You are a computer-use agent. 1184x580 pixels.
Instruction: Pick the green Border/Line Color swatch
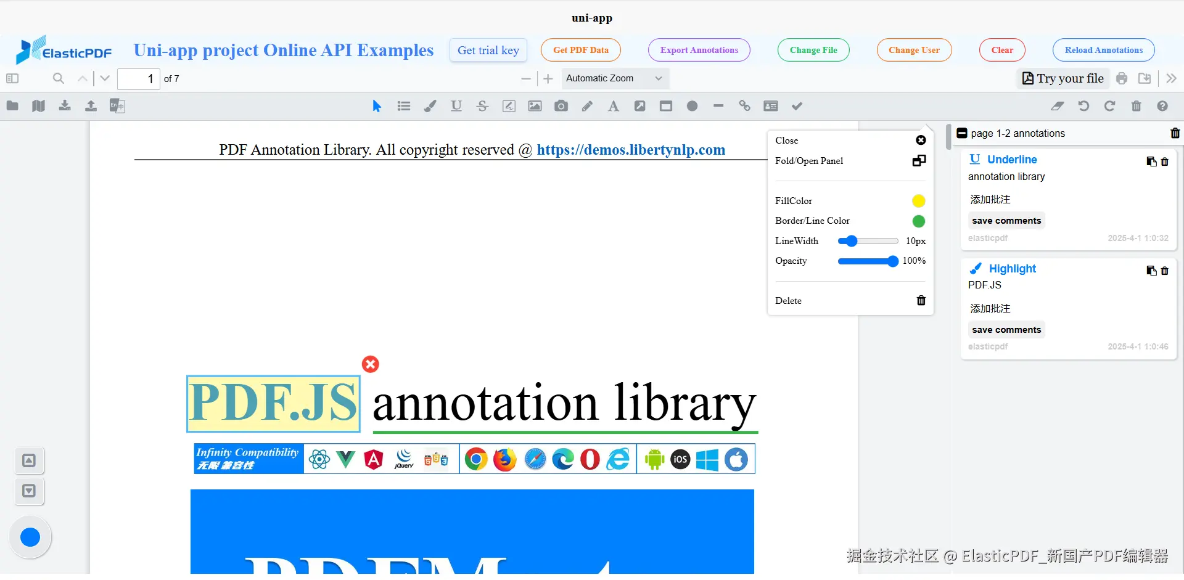point(918,221)
